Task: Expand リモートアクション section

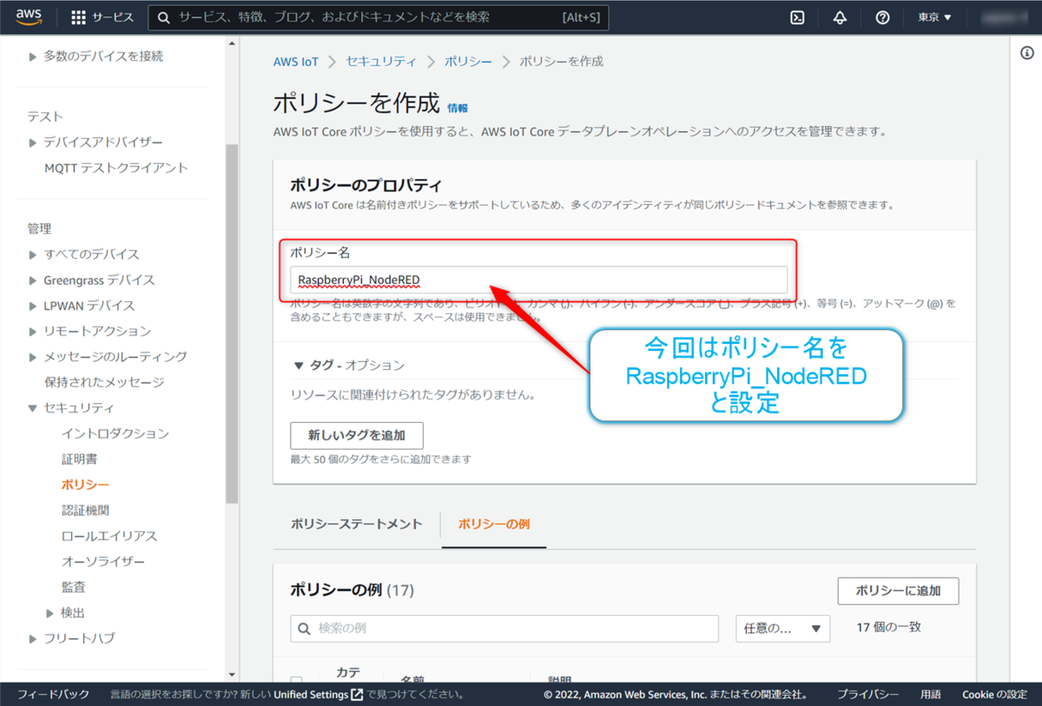Action: pos(89,331)
